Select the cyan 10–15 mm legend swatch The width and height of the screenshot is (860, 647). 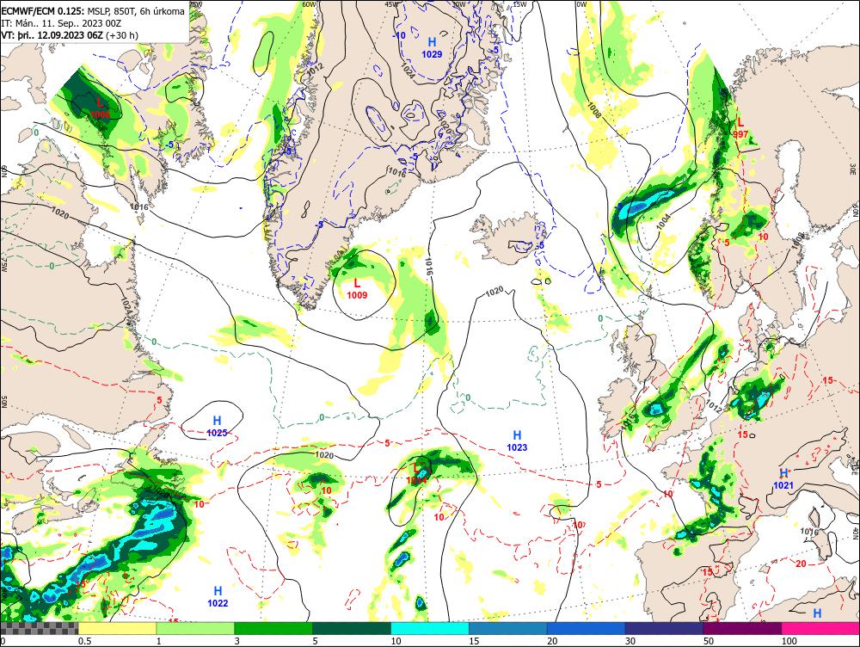(x=429, y=628)
